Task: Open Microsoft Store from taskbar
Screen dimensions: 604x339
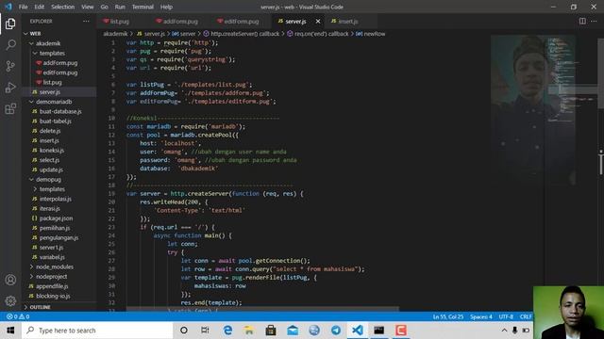Action: [271, 331]
